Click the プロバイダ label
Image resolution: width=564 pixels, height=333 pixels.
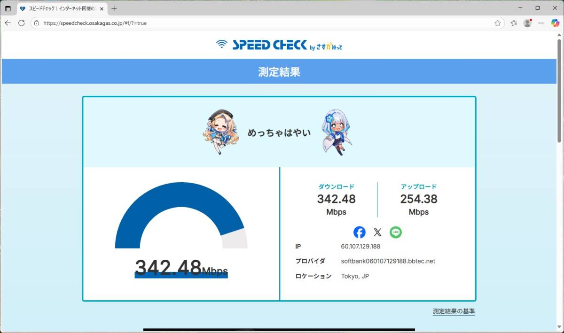tap(310, 261)
